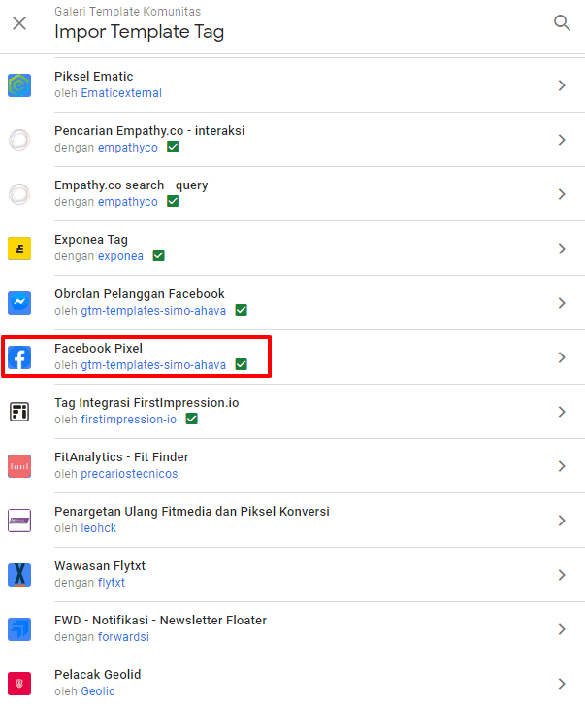Image resolution: width=585 pixels, height=707 pixels.
Task: Open the precariostecnicos author link
Action: pos(129,474)
